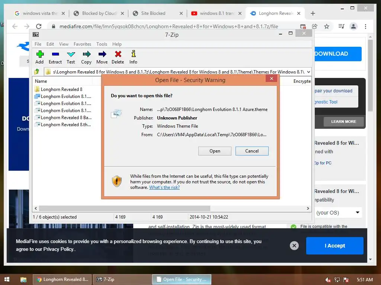
Task: Open the Chrome profile avatar
Action: [353, 26]
